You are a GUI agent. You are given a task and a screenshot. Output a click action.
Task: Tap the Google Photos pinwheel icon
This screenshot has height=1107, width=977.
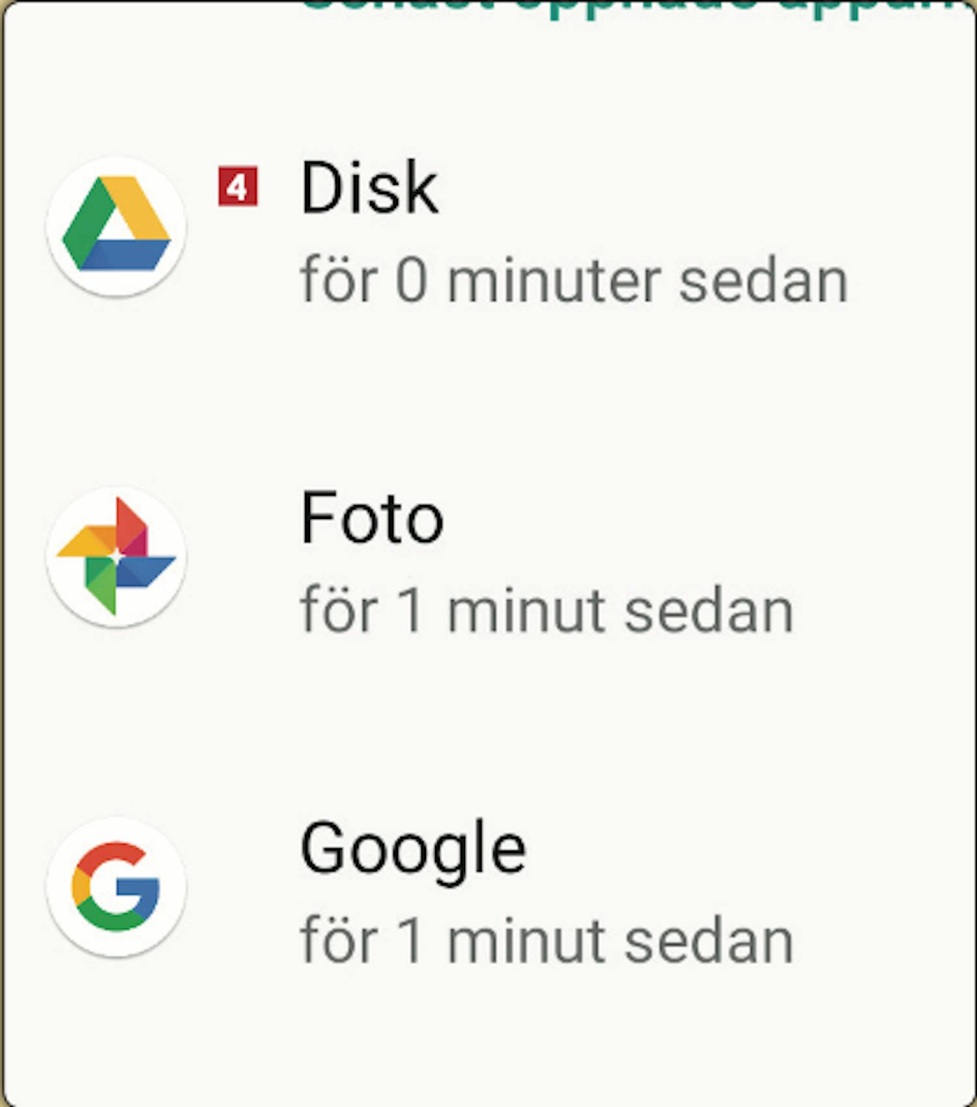(x=117, y=555)
